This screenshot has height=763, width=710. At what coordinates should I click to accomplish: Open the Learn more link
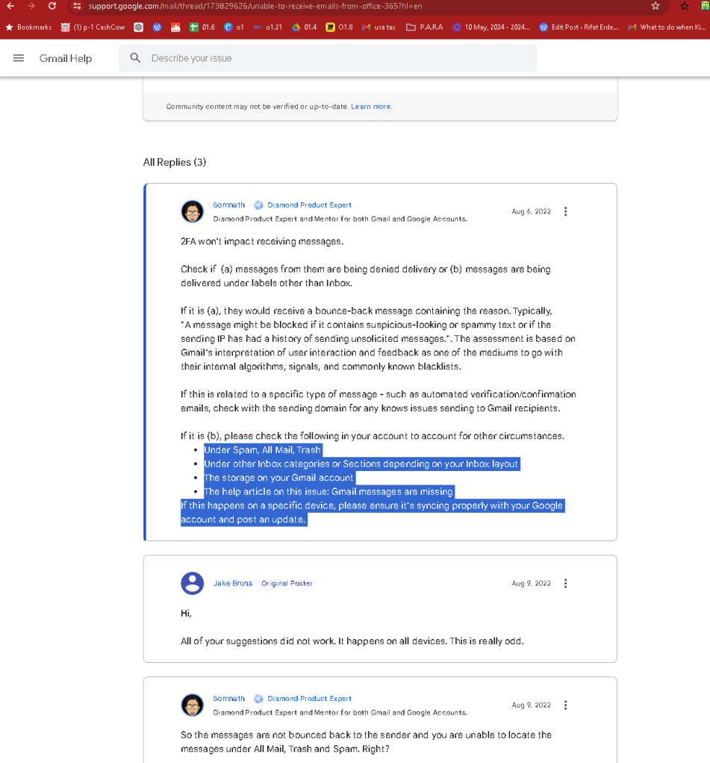[371, 107]
